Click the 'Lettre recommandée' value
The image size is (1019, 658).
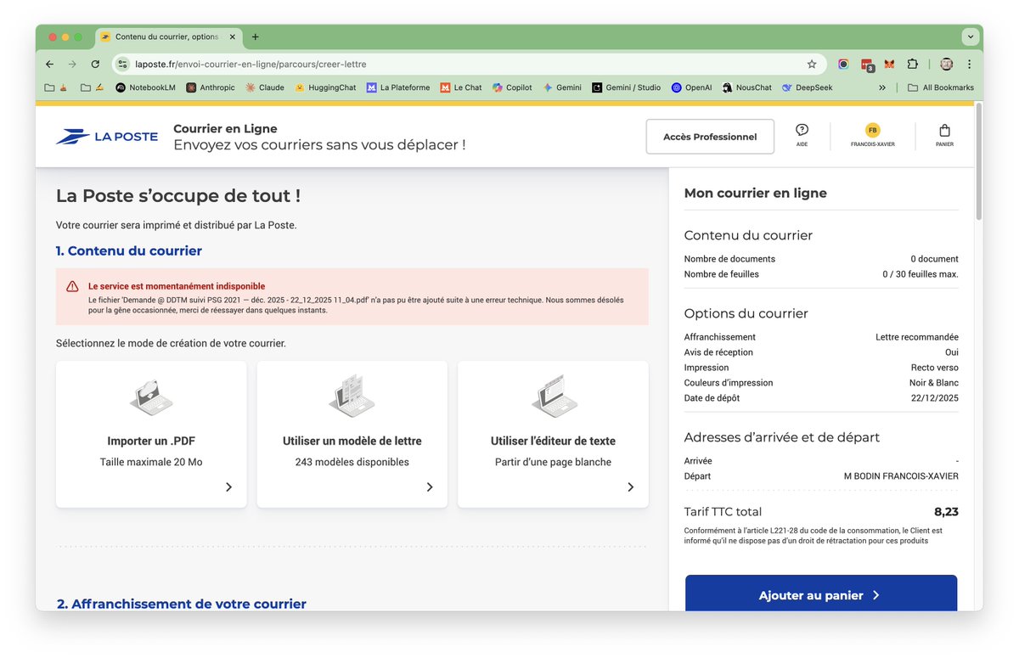tap(917, 337)
